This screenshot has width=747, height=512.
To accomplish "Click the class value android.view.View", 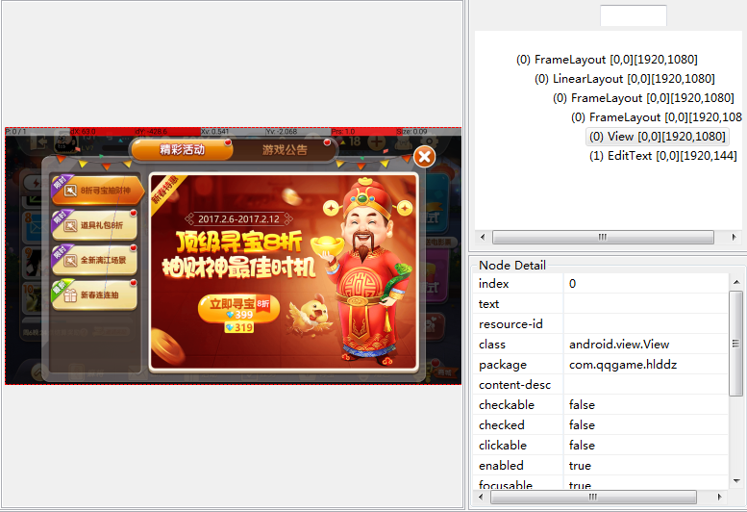I will pyautogui.click(x=619, y=345).
